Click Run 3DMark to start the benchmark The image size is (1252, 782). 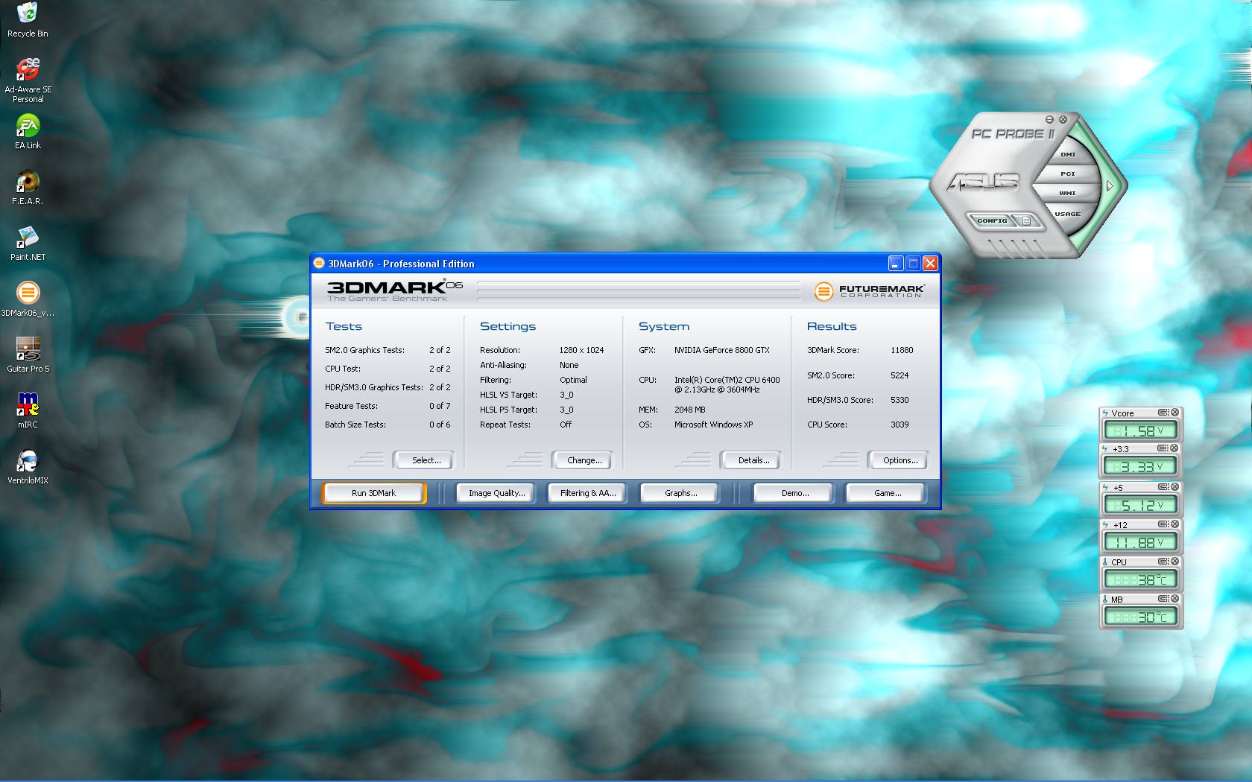tap(374, 493)
